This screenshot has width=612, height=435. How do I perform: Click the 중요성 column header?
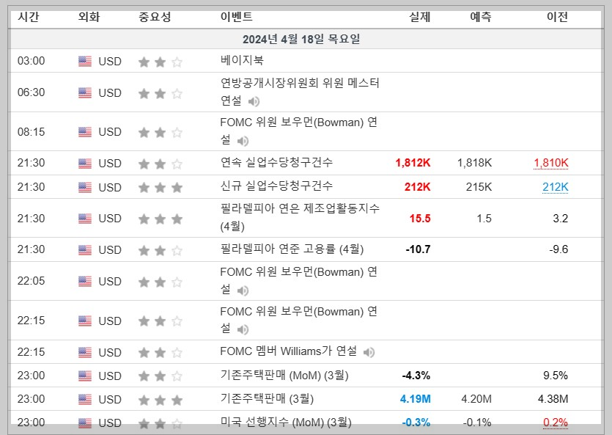point(155,17)
